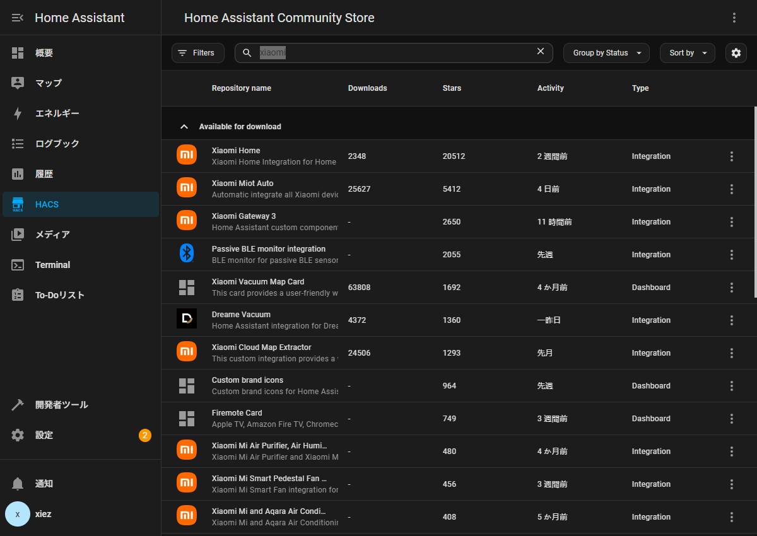Click the Firemote Card dashboard icon
Image resolution: width=757 pixels, height=536 pixels.
point(187,419)
